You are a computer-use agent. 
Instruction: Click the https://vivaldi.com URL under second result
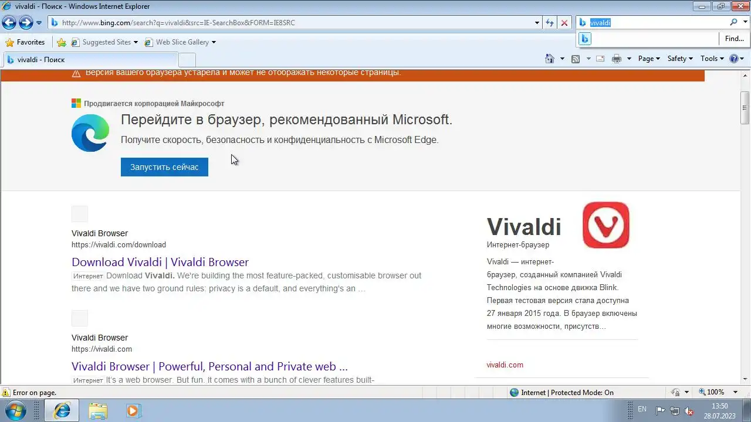click(x=102, y=349)
